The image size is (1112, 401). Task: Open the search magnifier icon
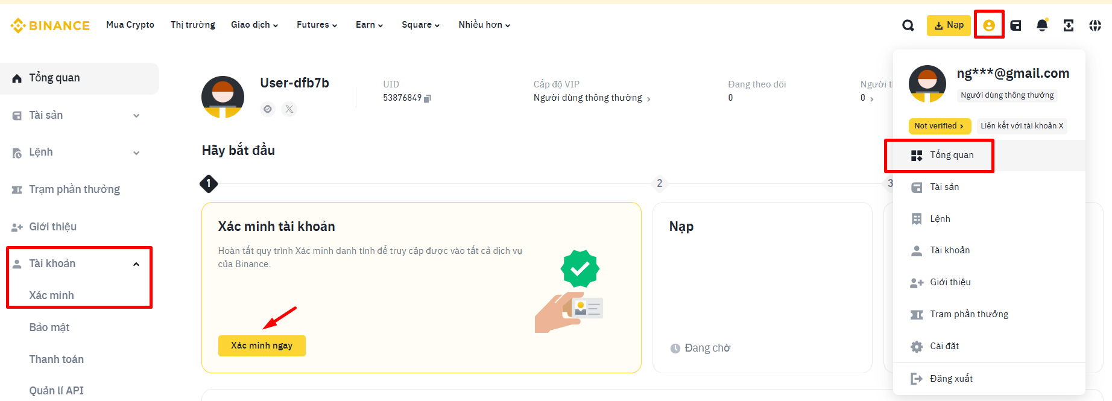(908, 25)
